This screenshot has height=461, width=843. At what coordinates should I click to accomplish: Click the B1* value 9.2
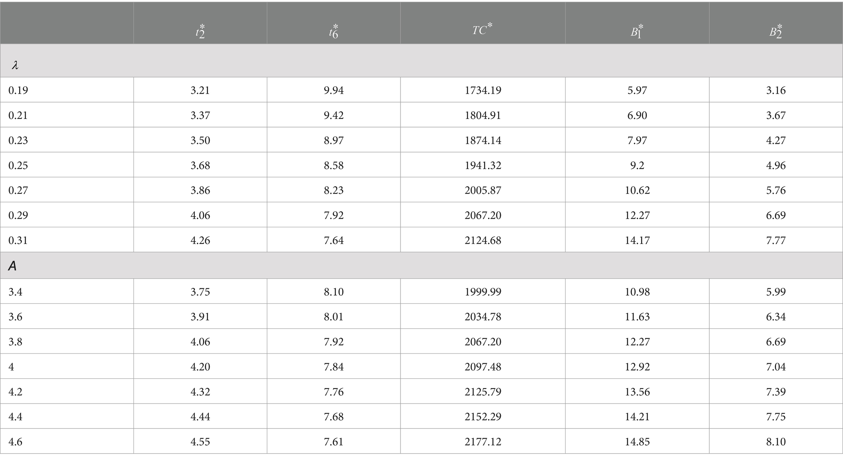(x=637, y=165)
